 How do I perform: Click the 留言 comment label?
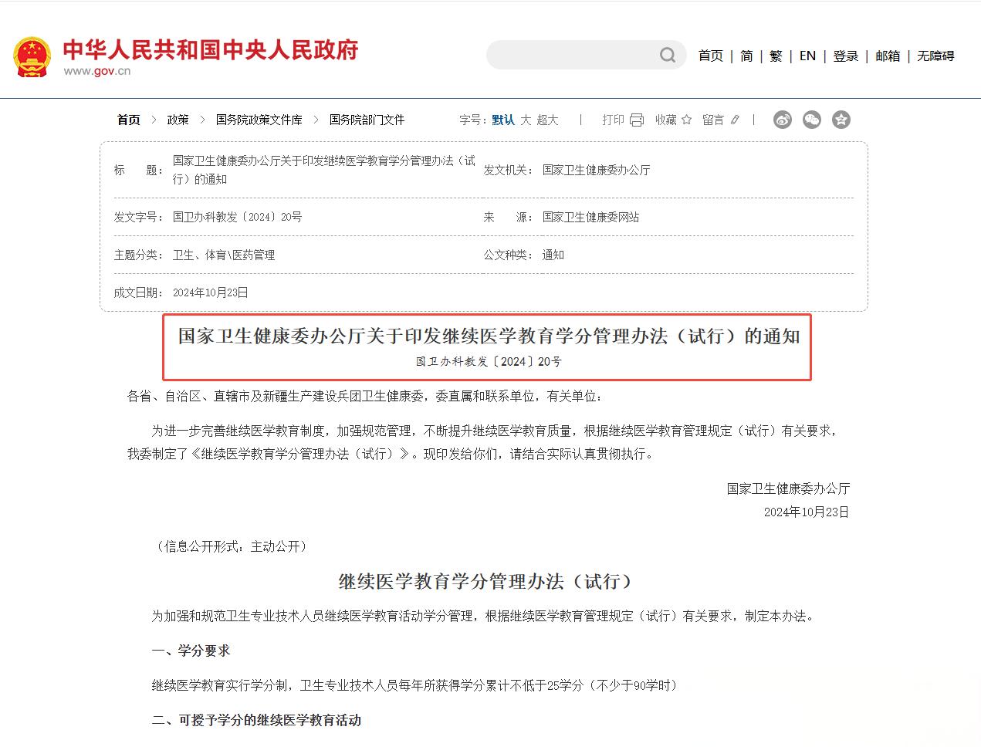[713, 120]
